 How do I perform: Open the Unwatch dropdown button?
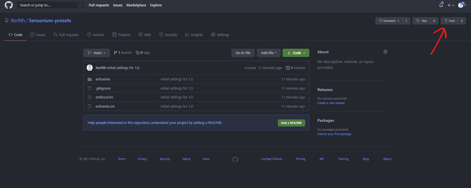pyautogui.click(x=389, y=21)
